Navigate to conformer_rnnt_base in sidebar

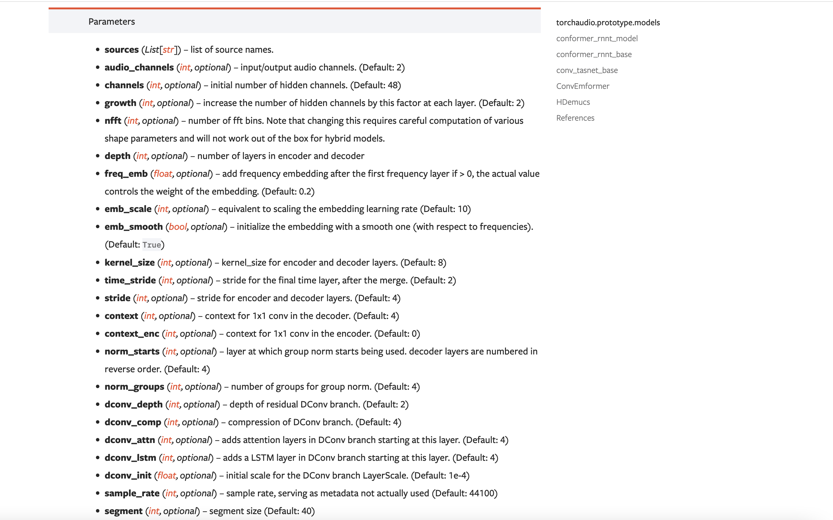coord(593,54)
